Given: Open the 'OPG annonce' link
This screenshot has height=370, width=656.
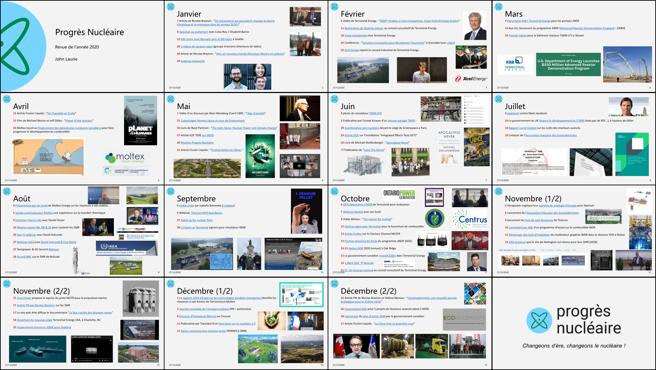Looking at the screenshot, I should coord(517,242).
